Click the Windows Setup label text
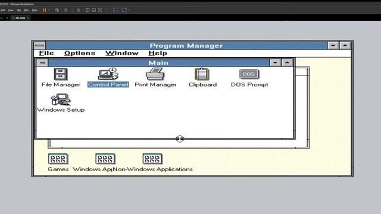The height and width of the screenshot is (214, 381). point(61,109)
